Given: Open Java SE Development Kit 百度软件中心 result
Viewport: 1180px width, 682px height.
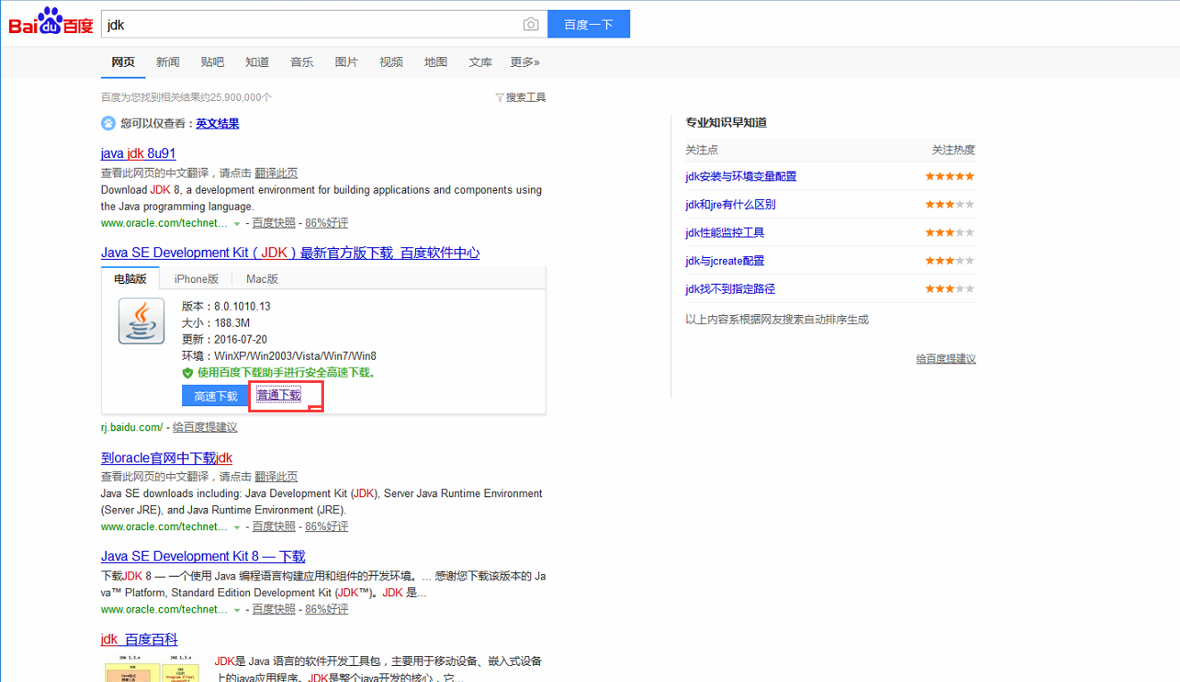Looking at the screenshot, I should point(290,253).
